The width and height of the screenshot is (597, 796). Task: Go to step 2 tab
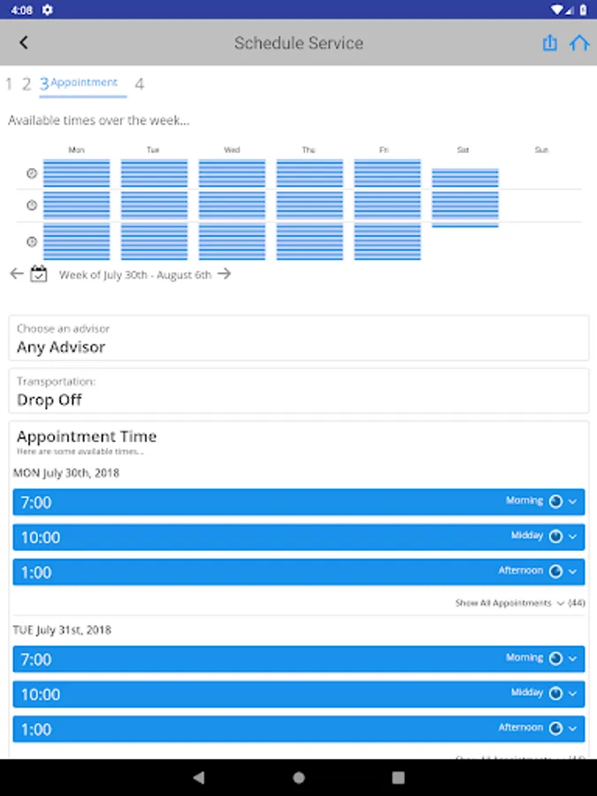pos(27,84)
